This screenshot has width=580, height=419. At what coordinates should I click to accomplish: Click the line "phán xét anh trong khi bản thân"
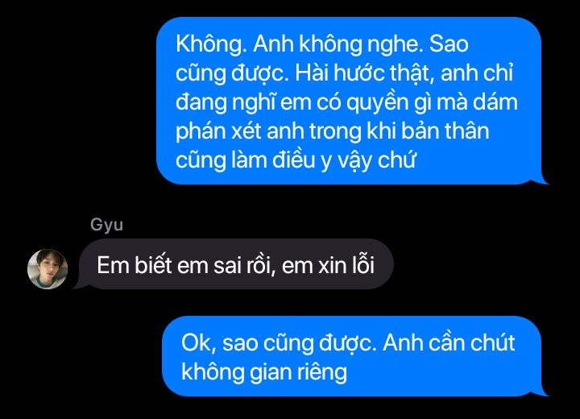(332, 131)
